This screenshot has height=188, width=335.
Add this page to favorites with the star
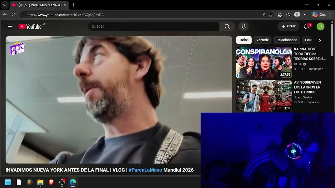271,15
